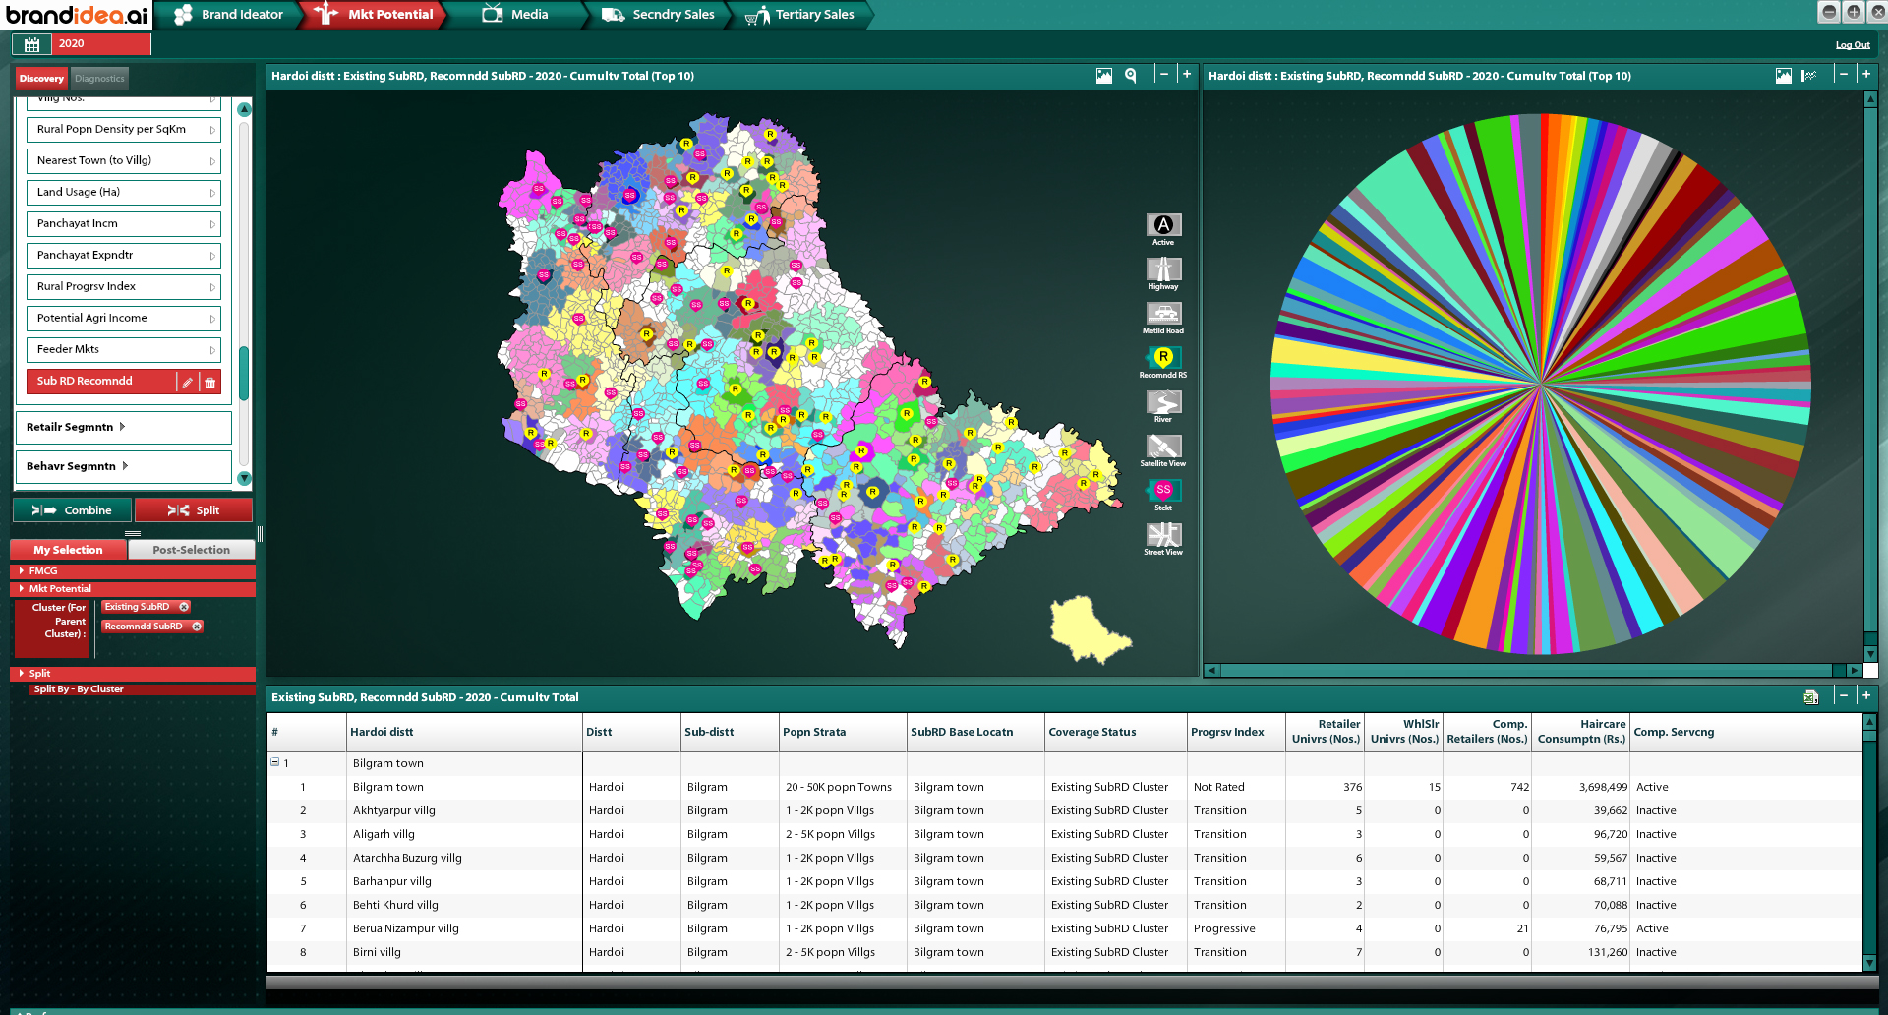Collapse the Bilgram town row group
The image size is (1888, 1015).
(275, 762)
